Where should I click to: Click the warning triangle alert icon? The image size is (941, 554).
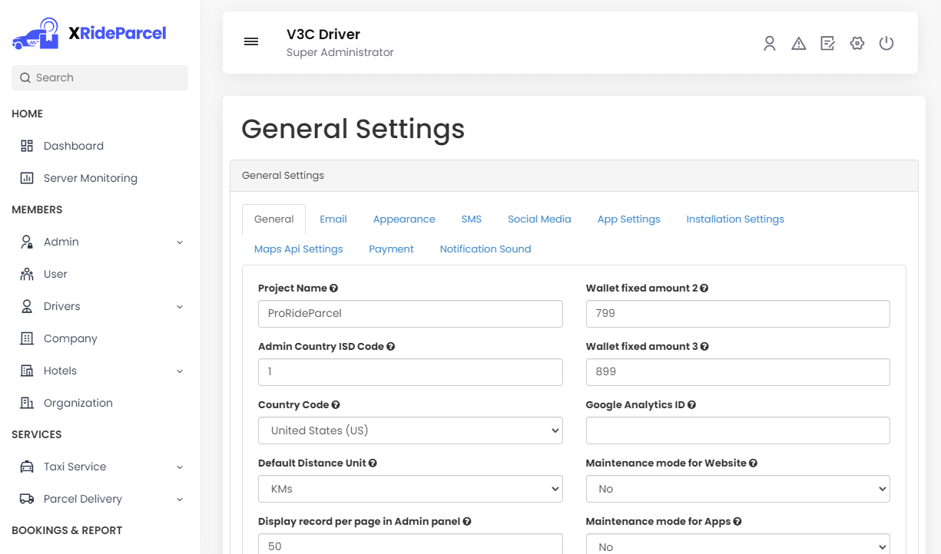click(x=799, y=44)
